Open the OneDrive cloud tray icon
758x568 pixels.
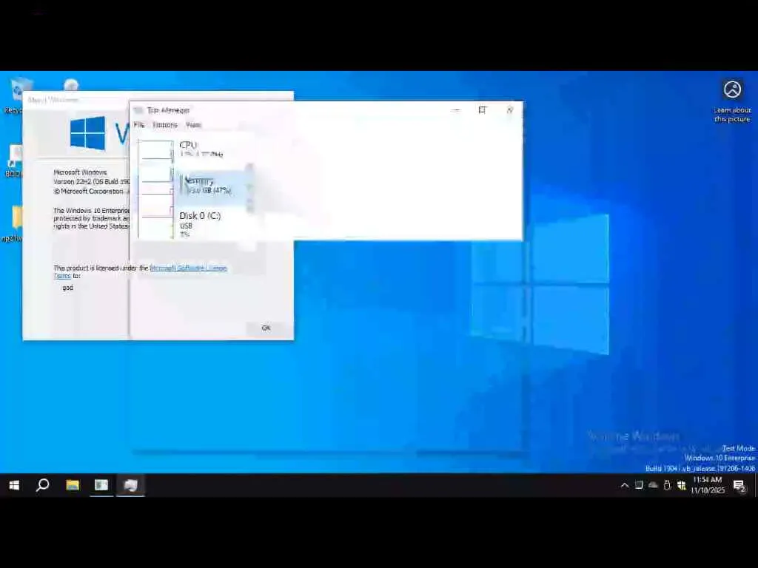click(x=653, y=485)
